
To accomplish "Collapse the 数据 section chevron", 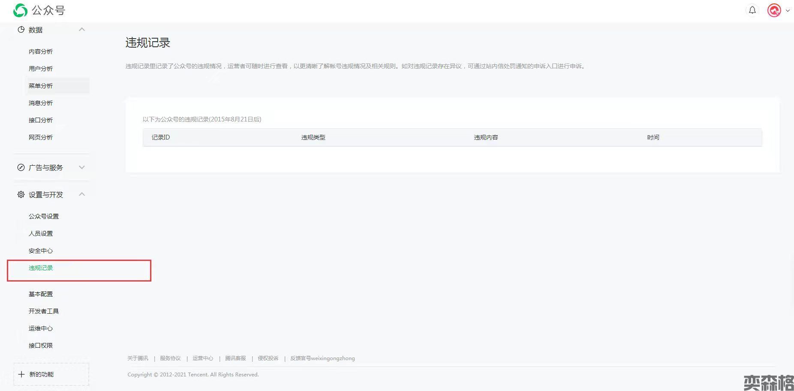I will pyautogui.click(x=82, y=30).
